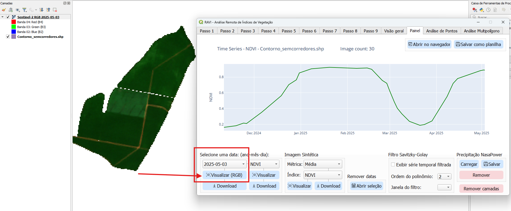Image resolution: width=511 pixels, height=211 pixels.
Task: Switch to the Análise de Pontos tab
Action: click(442, 31)
